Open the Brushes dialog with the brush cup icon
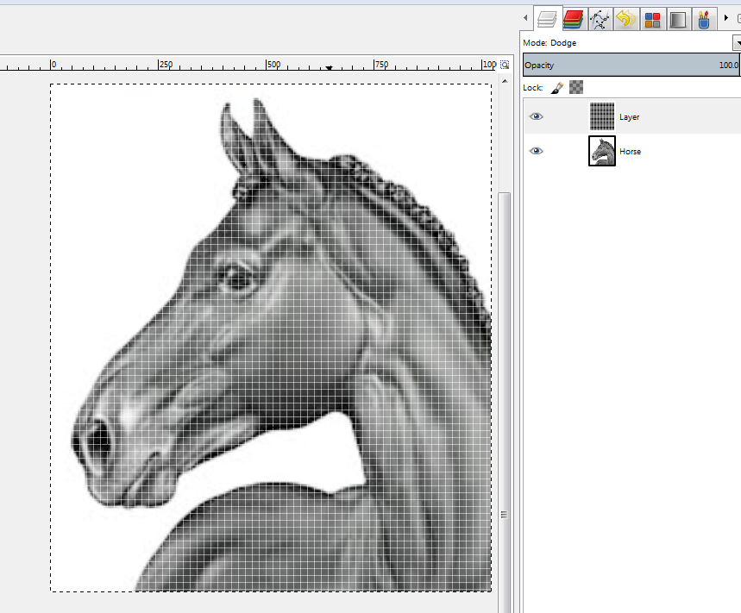Image resolution: width=741 pixels, height=613 pixels. click(x=704, y=17)
